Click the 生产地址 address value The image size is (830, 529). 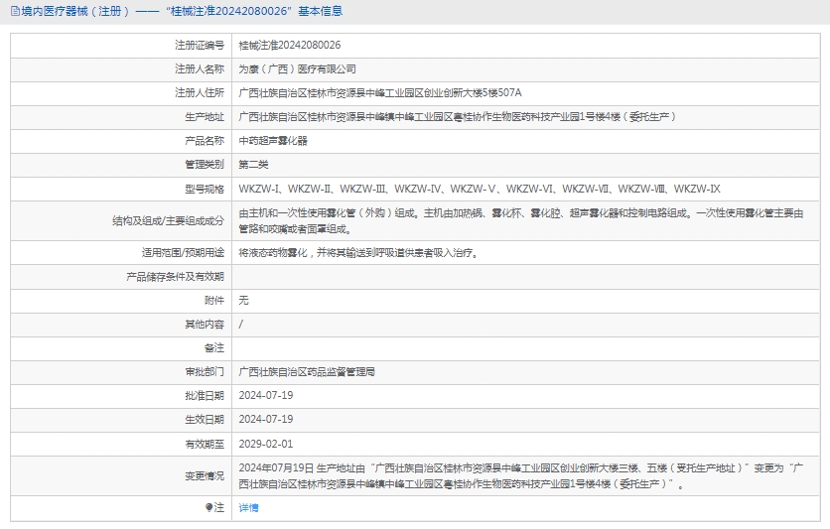pos(458,117)
